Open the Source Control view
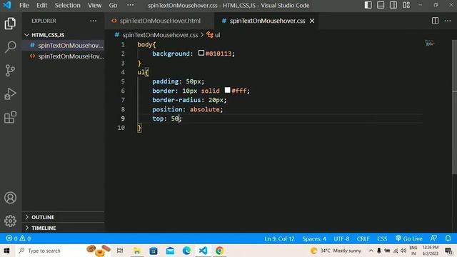The image size is (457, 257). 10,70
